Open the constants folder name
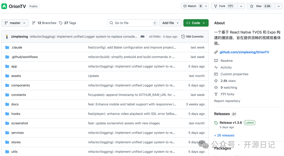This screenshot has width=284, height=156. [18, 95]
